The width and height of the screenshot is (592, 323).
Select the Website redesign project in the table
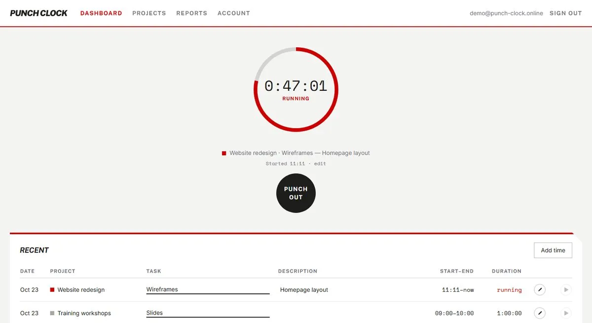tap(81, 290)
